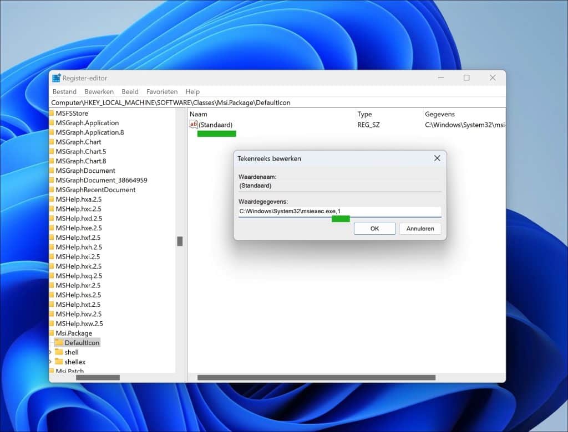Select the MSHelp.hxi.2.5 key
The height and width of the screenshot is (432, 568).
(78, 256)
